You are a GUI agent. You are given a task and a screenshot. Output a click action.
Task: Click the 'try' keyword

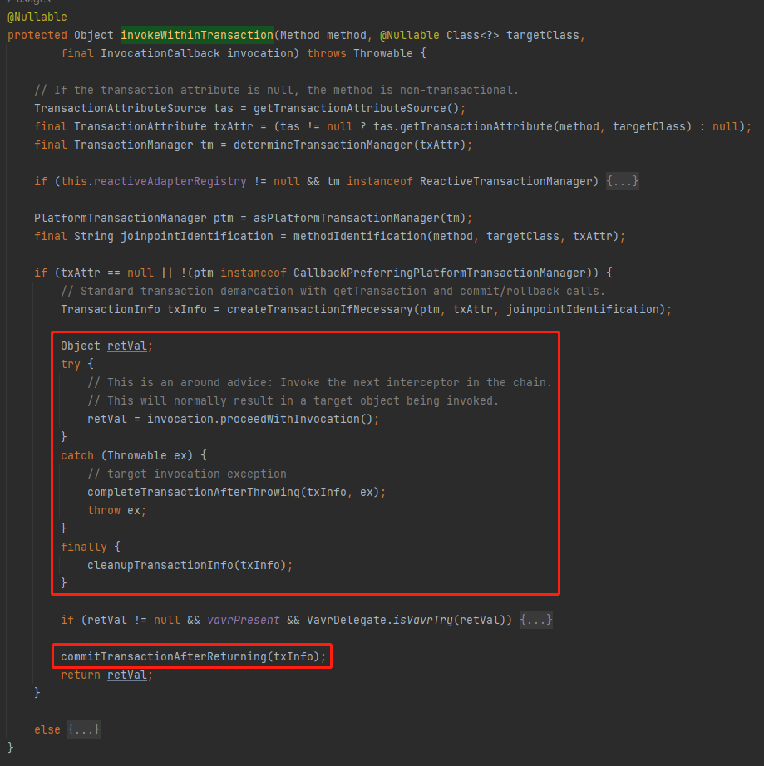71,365
